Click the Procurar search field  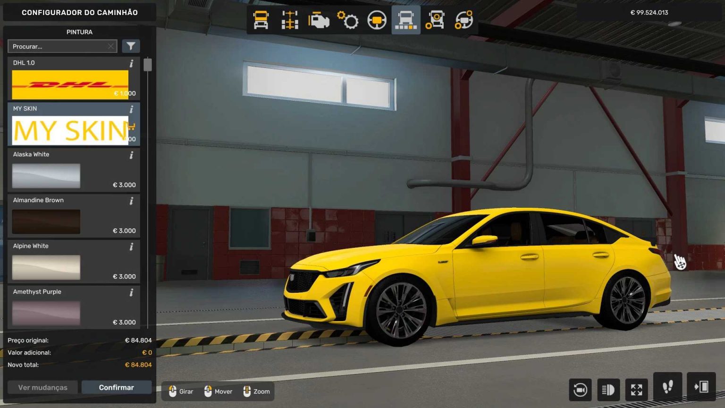pyautogui.click(x=57, y=46)
